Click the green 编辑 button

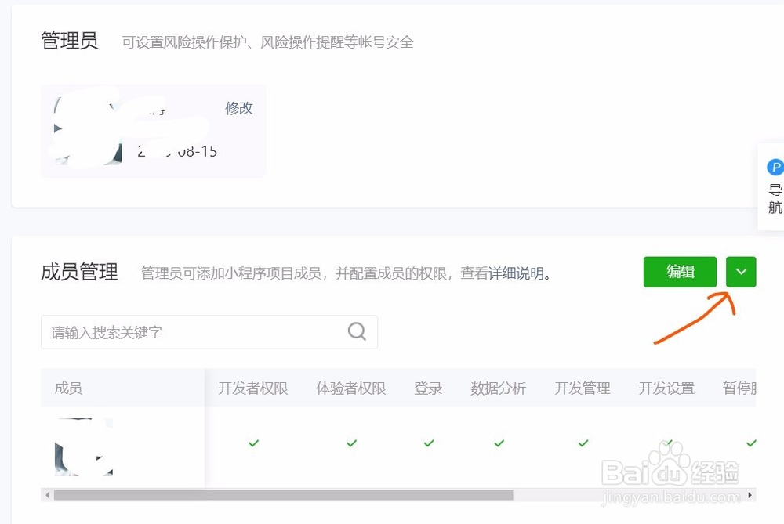(680, 272)
